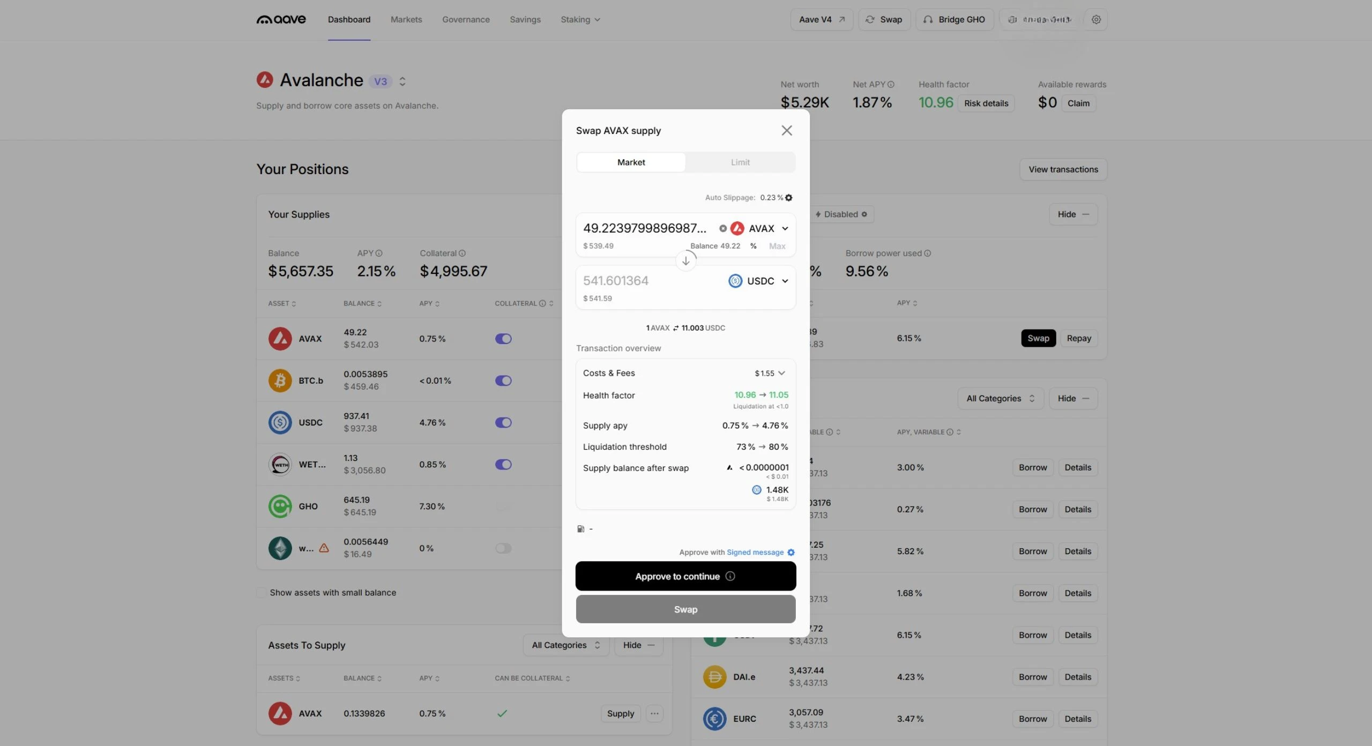
Task: Open USDC token selector dropdown
Action: 758,281
